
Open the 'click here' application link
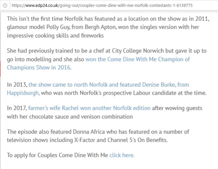point(122,155)
